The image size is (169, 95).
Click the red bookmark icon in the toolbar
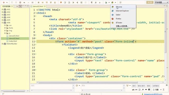click(61, 2)
